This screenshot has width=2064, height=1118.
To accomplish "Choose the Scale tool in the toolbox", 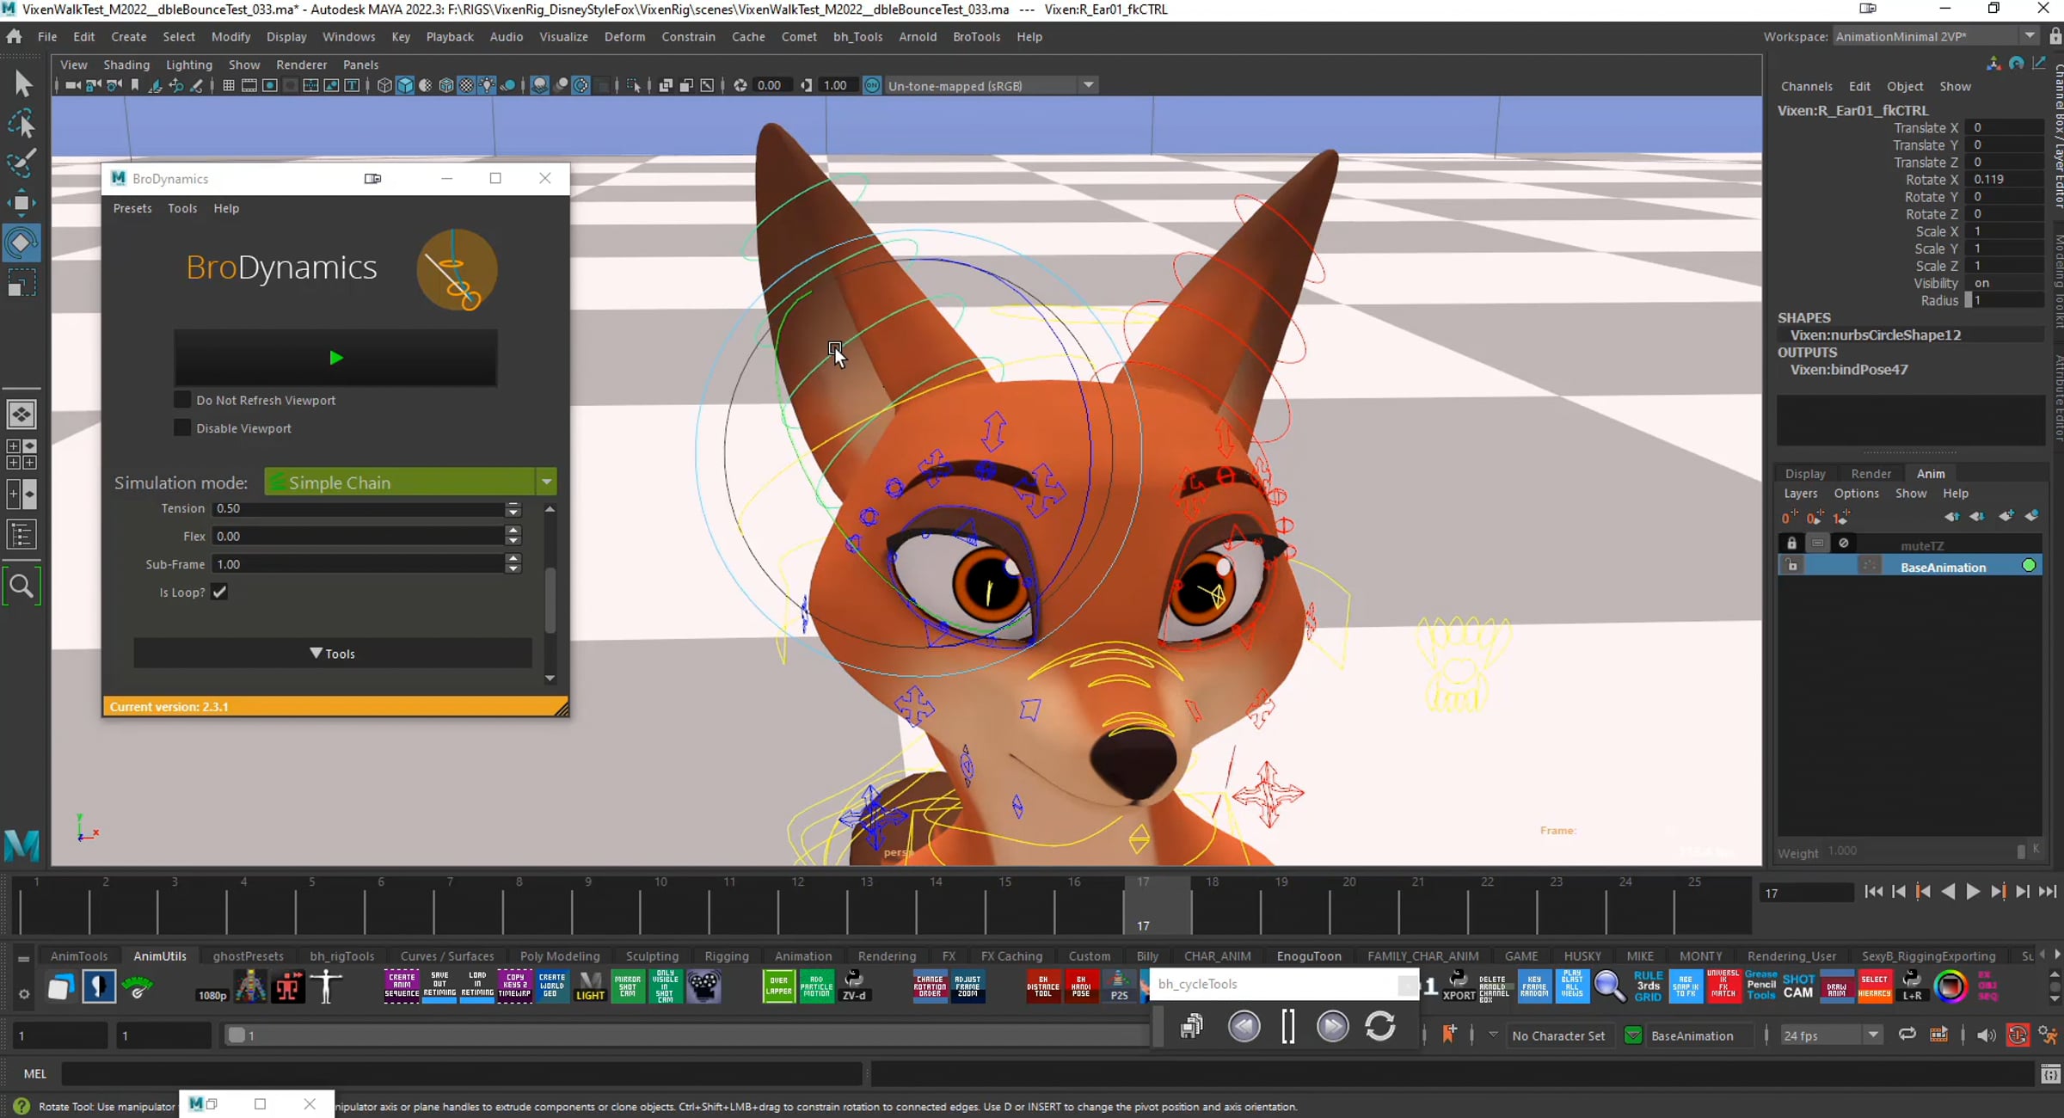I will (x=22, y=283).
